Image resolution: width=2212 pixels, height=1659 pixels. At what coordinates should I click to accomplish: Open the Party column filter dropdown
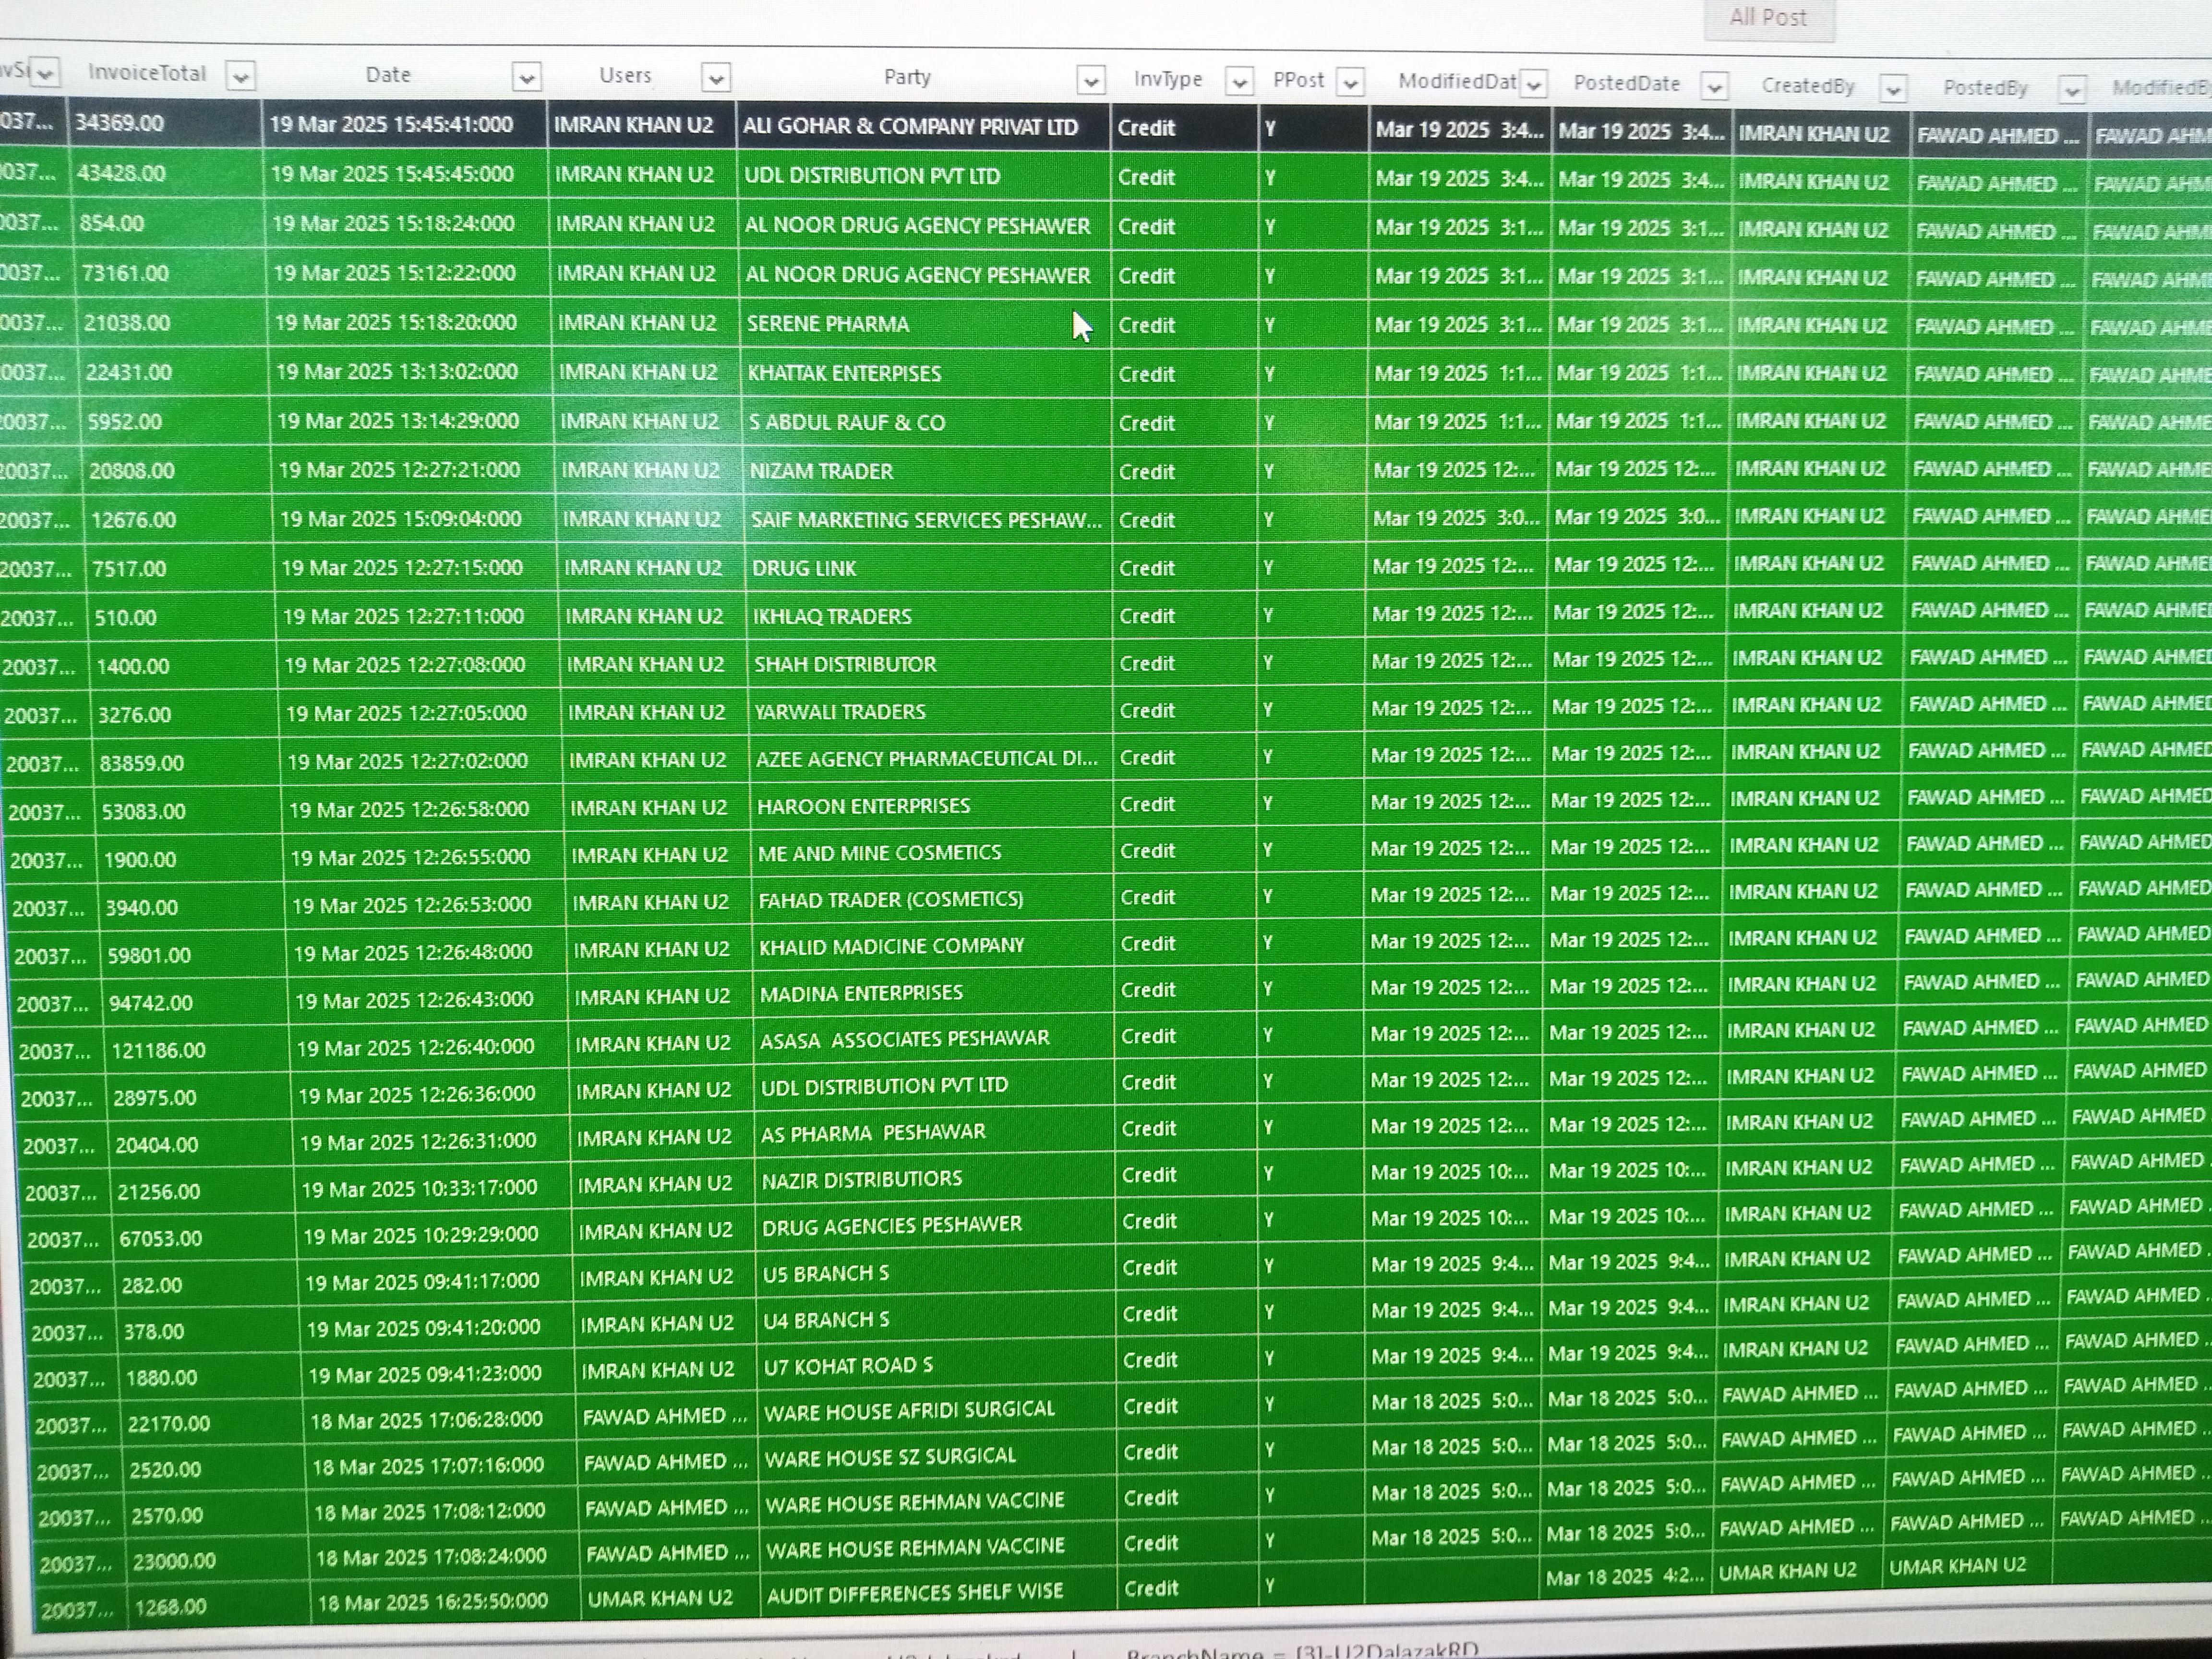(1091, 80)
